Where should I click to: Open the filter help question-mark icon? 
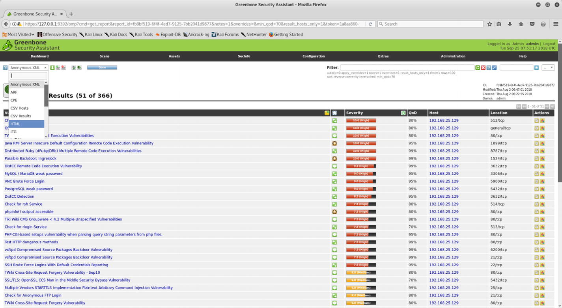pos(489,68)
